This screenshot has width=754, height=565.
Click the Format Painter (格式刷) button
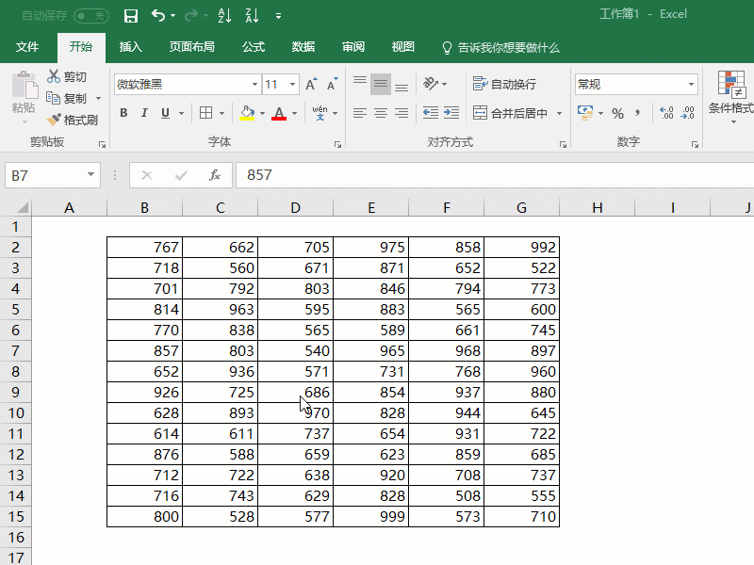73,120
